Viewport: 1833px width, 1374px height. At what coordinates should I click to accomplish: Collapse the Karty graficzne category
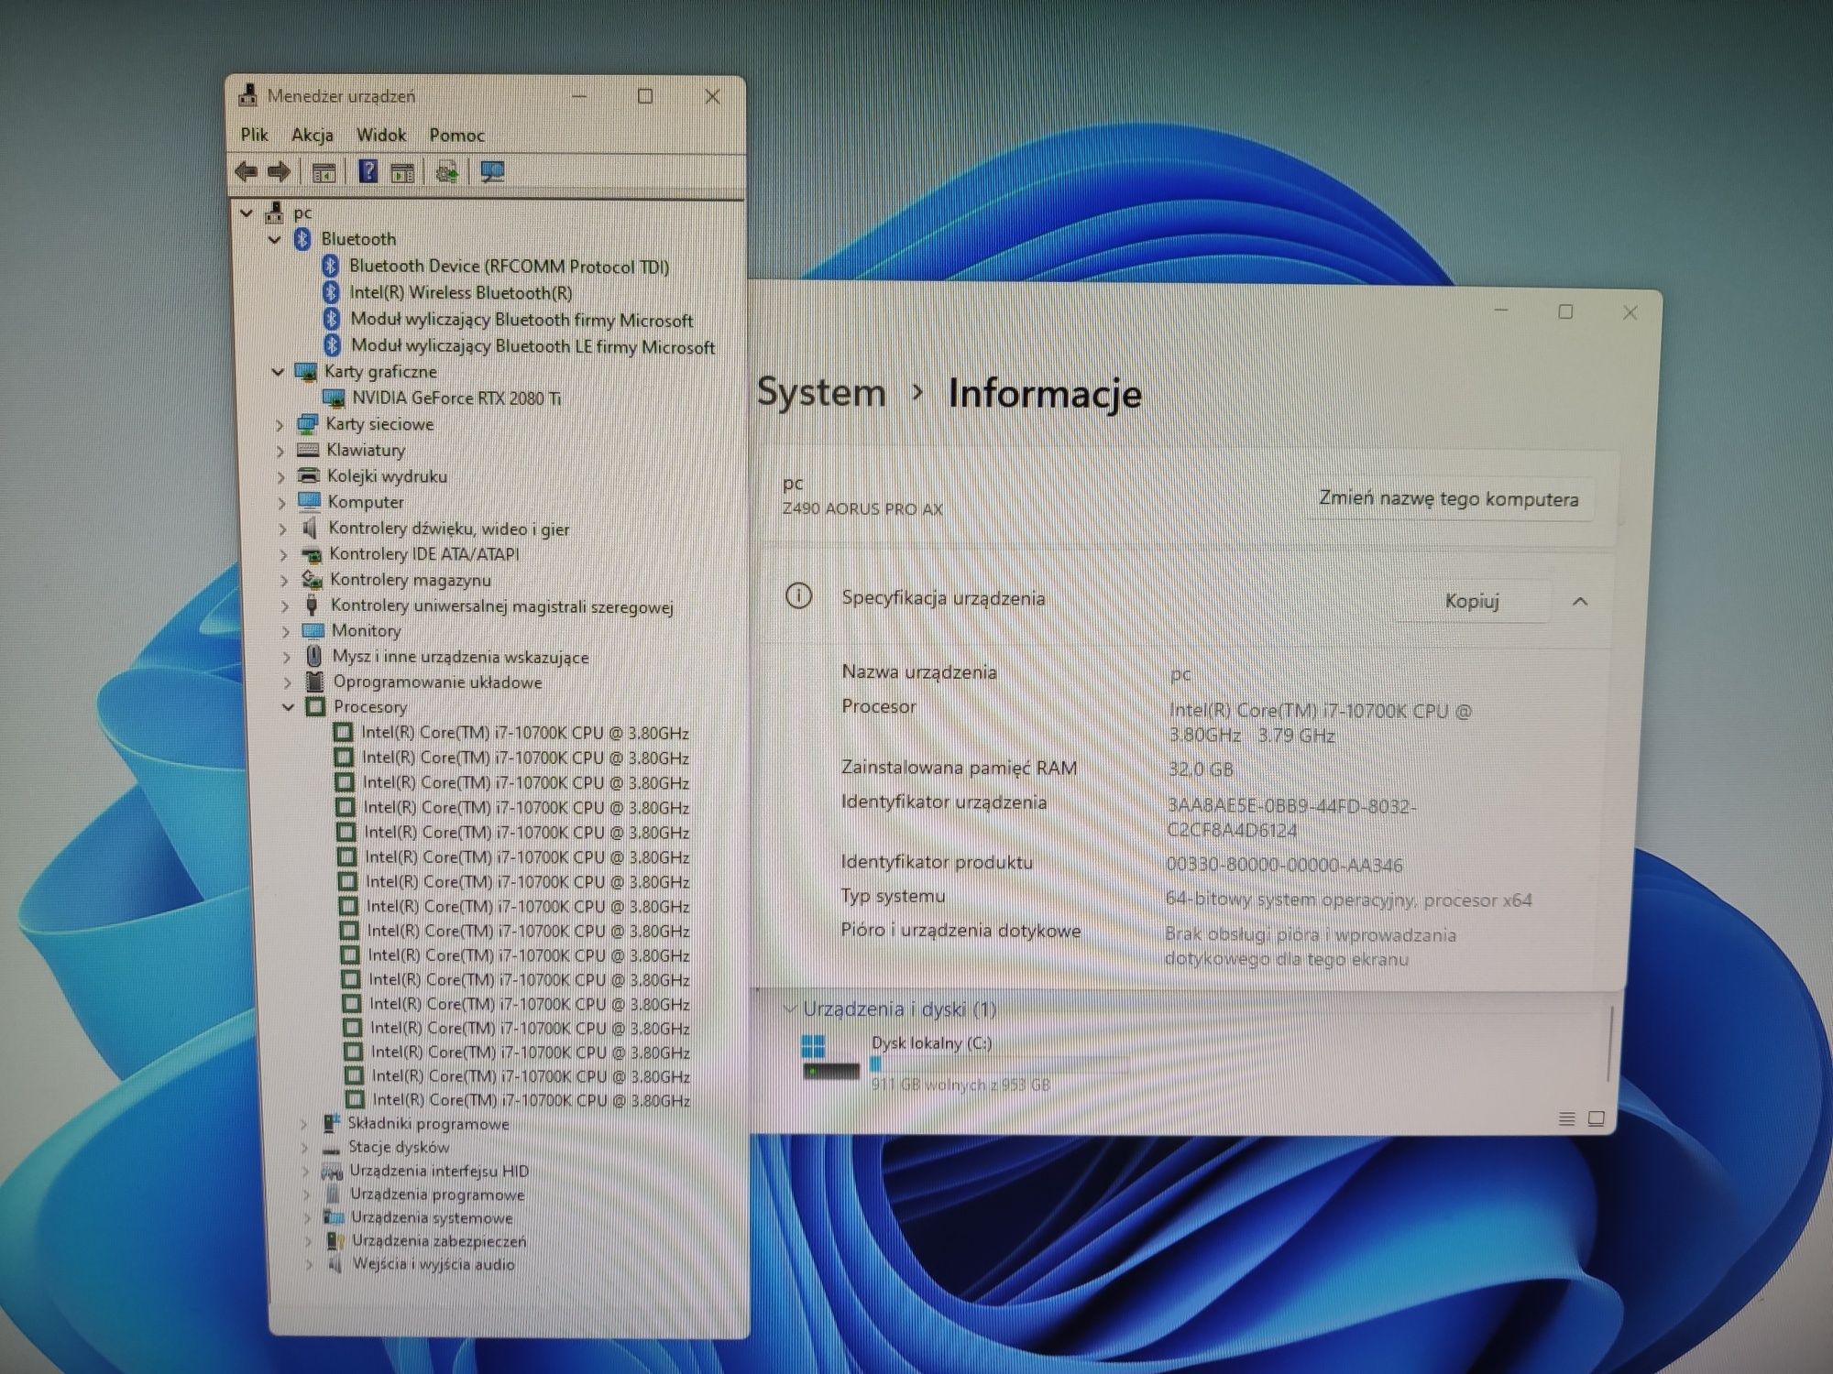click(x=277, y=372)
